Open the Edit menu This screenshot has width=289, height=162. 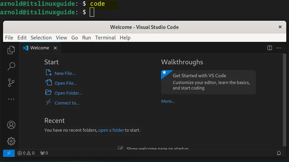click(x=22, y=38)
